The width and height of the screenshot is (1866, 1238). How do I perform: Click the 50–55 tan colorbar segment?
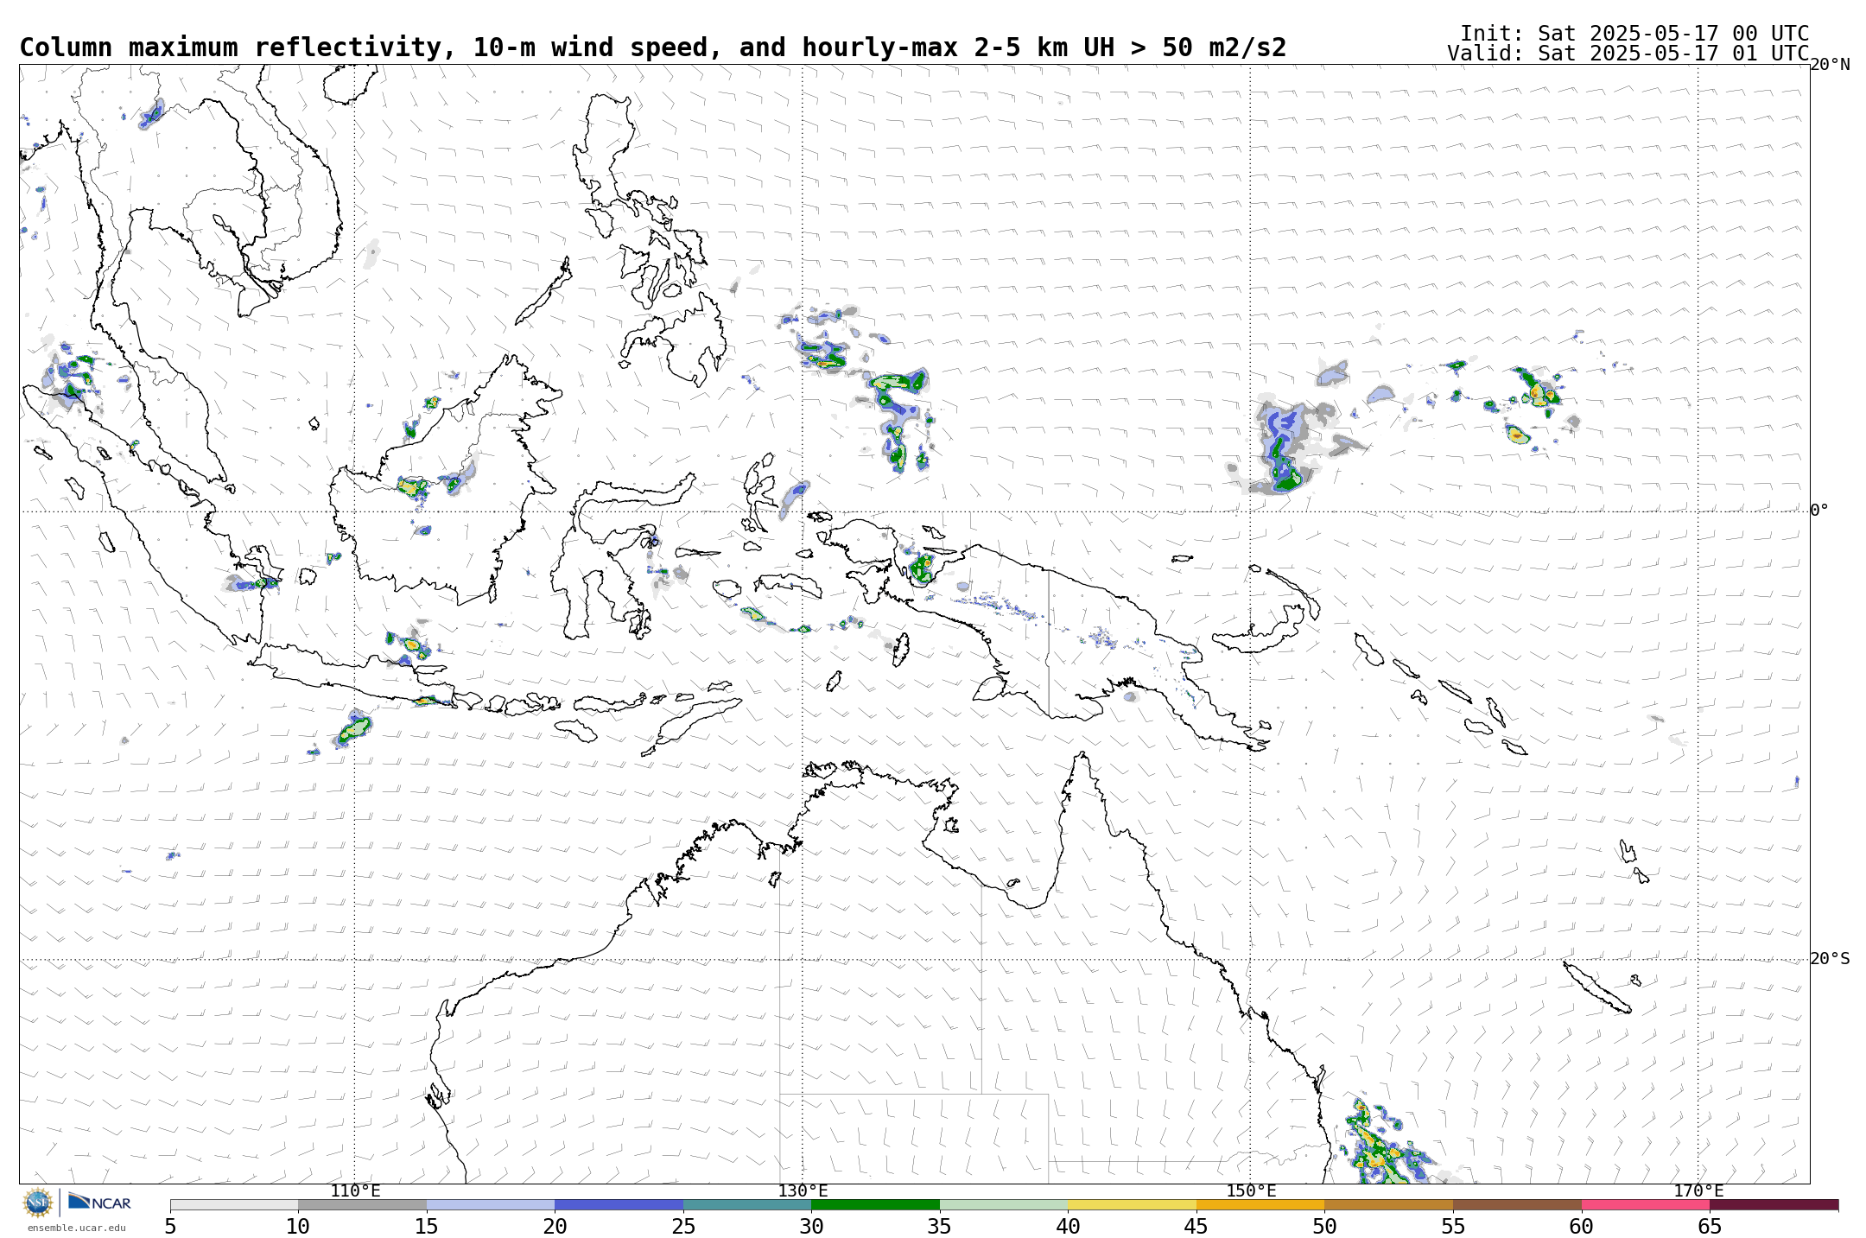point(1388,1204)
